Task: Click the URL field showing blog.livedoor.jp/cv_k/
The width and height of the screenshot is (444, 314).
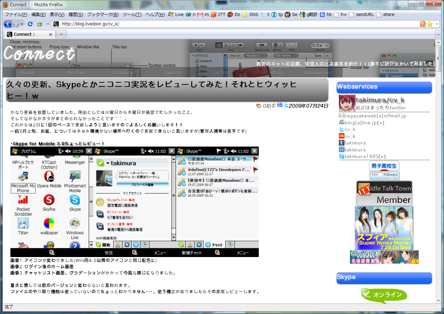Action: [239, 24]
